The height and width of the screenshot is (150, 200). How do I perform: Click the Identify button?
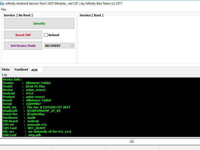tap(39, 23)
